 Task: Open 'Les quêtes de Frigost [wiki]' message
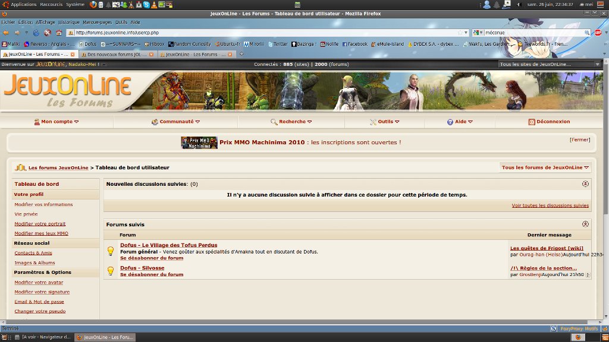547,248
